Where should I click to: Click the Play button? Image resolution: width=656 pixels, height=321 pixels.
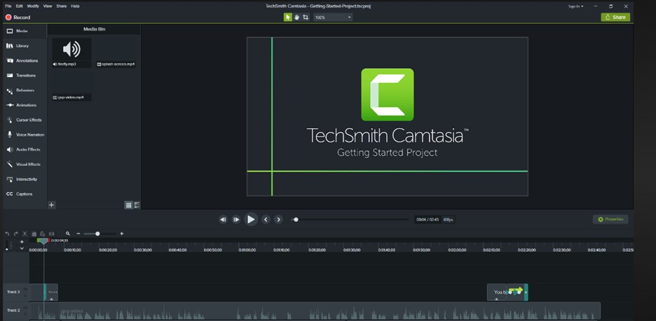click(251, 219)
